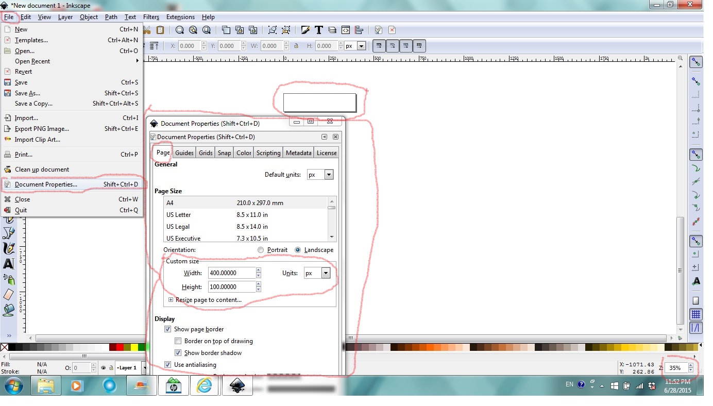Open toolbar px units dropdown
The width and height of the screenshot is (713, 406).
pyautogui.click(x=355, y=46)
